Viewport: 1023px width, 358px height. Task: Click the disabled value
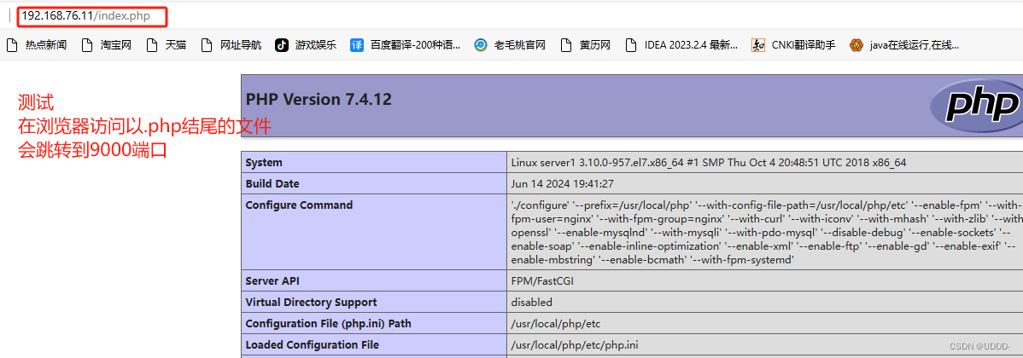click(532, 302)
